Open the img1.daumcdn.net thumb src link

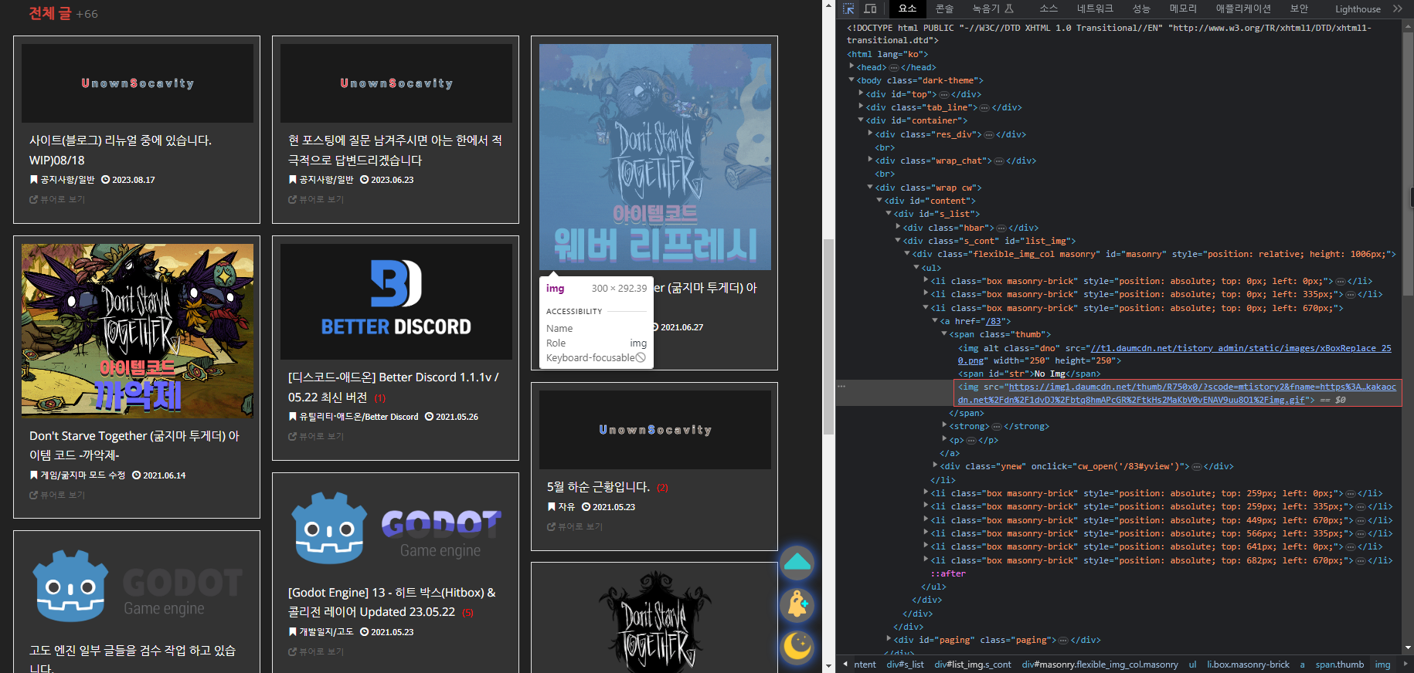pos(1177,393)
